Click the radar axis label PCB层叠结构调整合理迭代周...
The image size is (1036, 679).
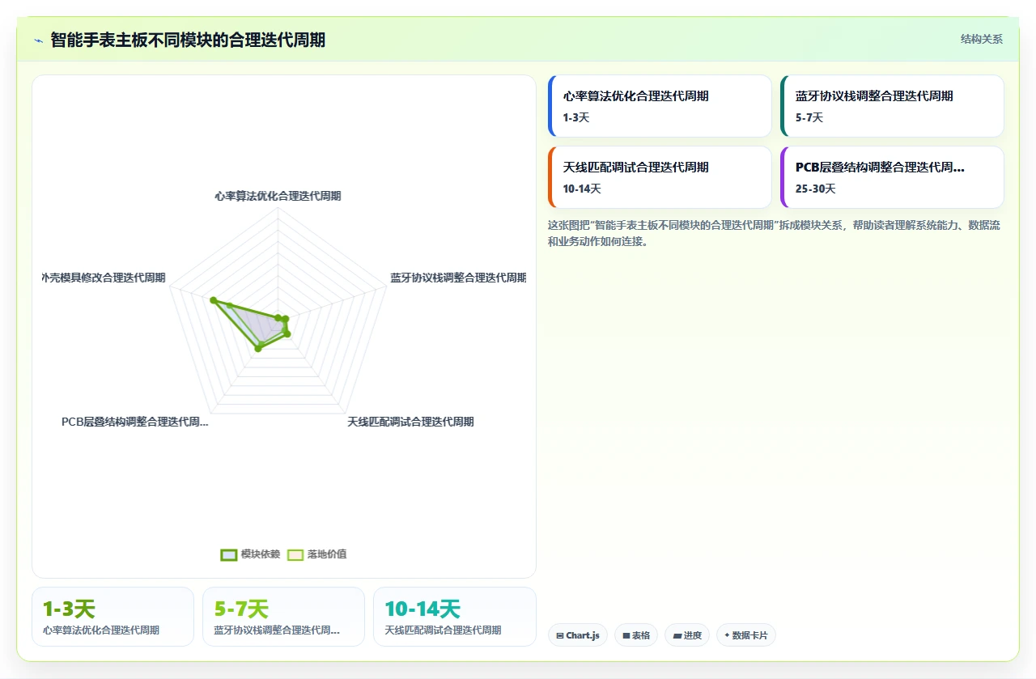click(x=135, y=422)
